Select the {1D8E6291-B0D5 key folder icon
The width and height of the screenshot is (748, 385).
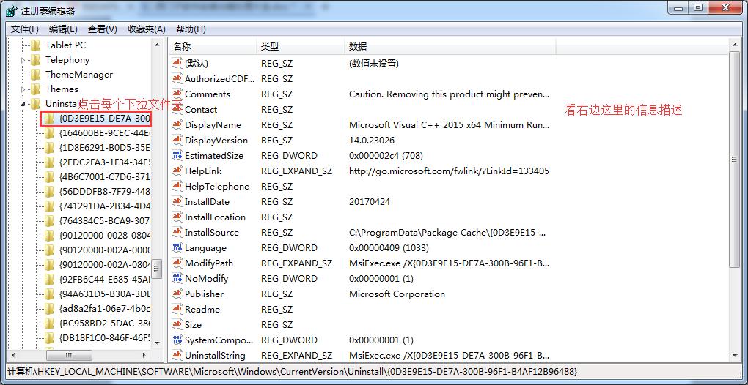coord(50,148)
